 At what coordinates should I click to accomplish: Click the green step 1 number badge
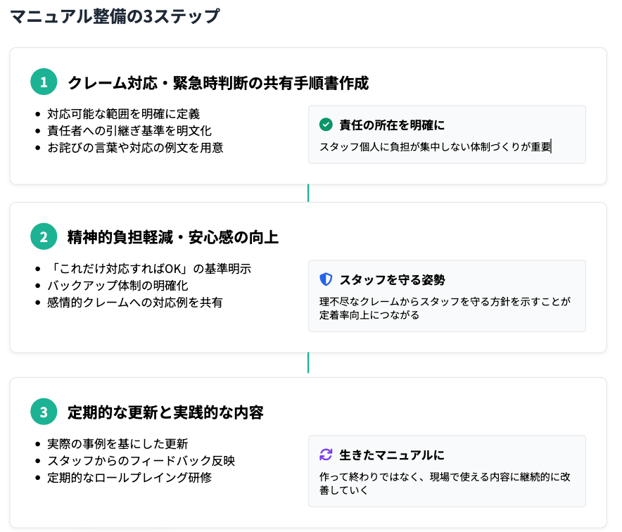pyautogui.click(x=44, y=82)
